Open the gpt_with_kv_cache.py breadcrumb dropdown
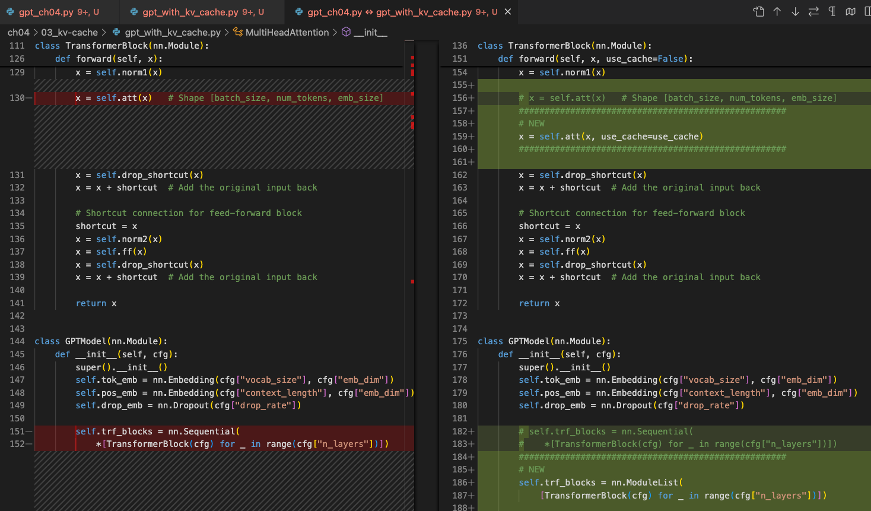 click(172, 33)
